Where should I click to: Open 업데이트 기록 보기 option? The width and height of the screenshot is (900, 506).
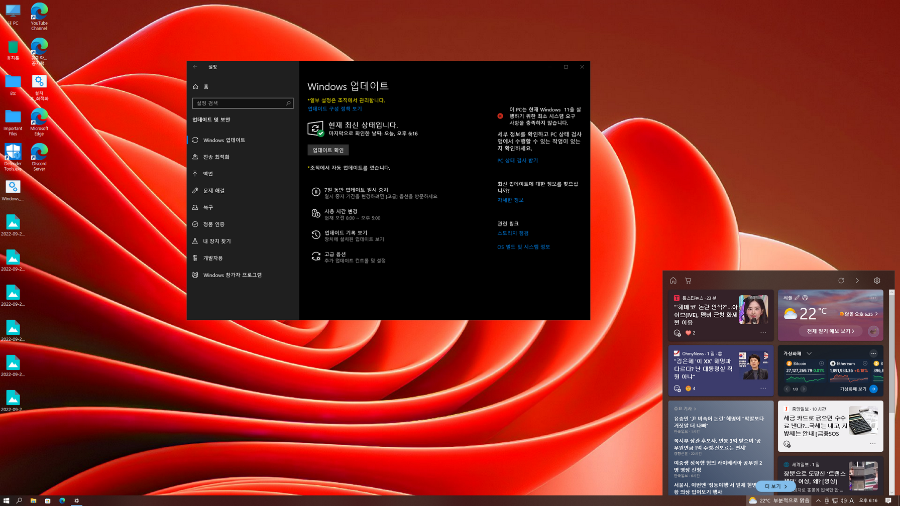point(348,235)
